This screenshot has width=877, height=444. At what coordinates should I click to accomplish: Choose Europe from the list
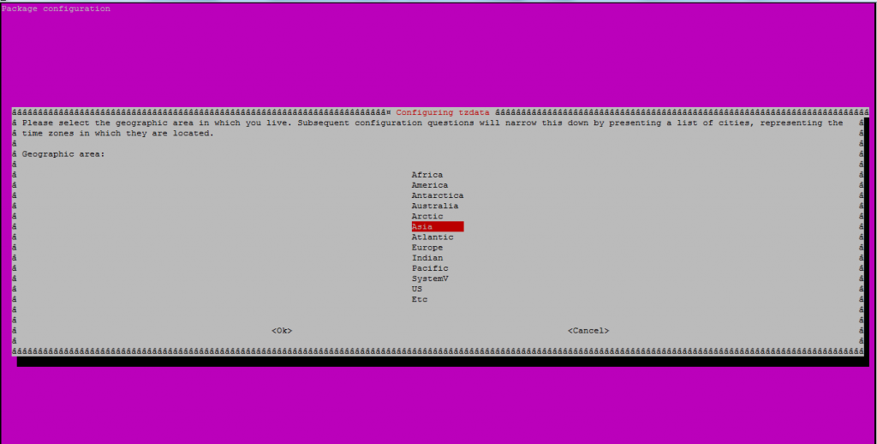[427, 248]
